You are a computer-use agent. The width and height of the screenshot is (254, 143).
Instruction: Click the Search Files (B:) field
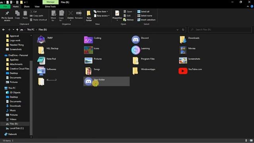[220, 30]
